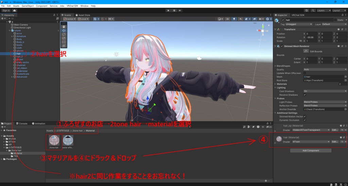Open undo history icon
This screenshot has height=186, width=348.
click(x=307, y=11)
